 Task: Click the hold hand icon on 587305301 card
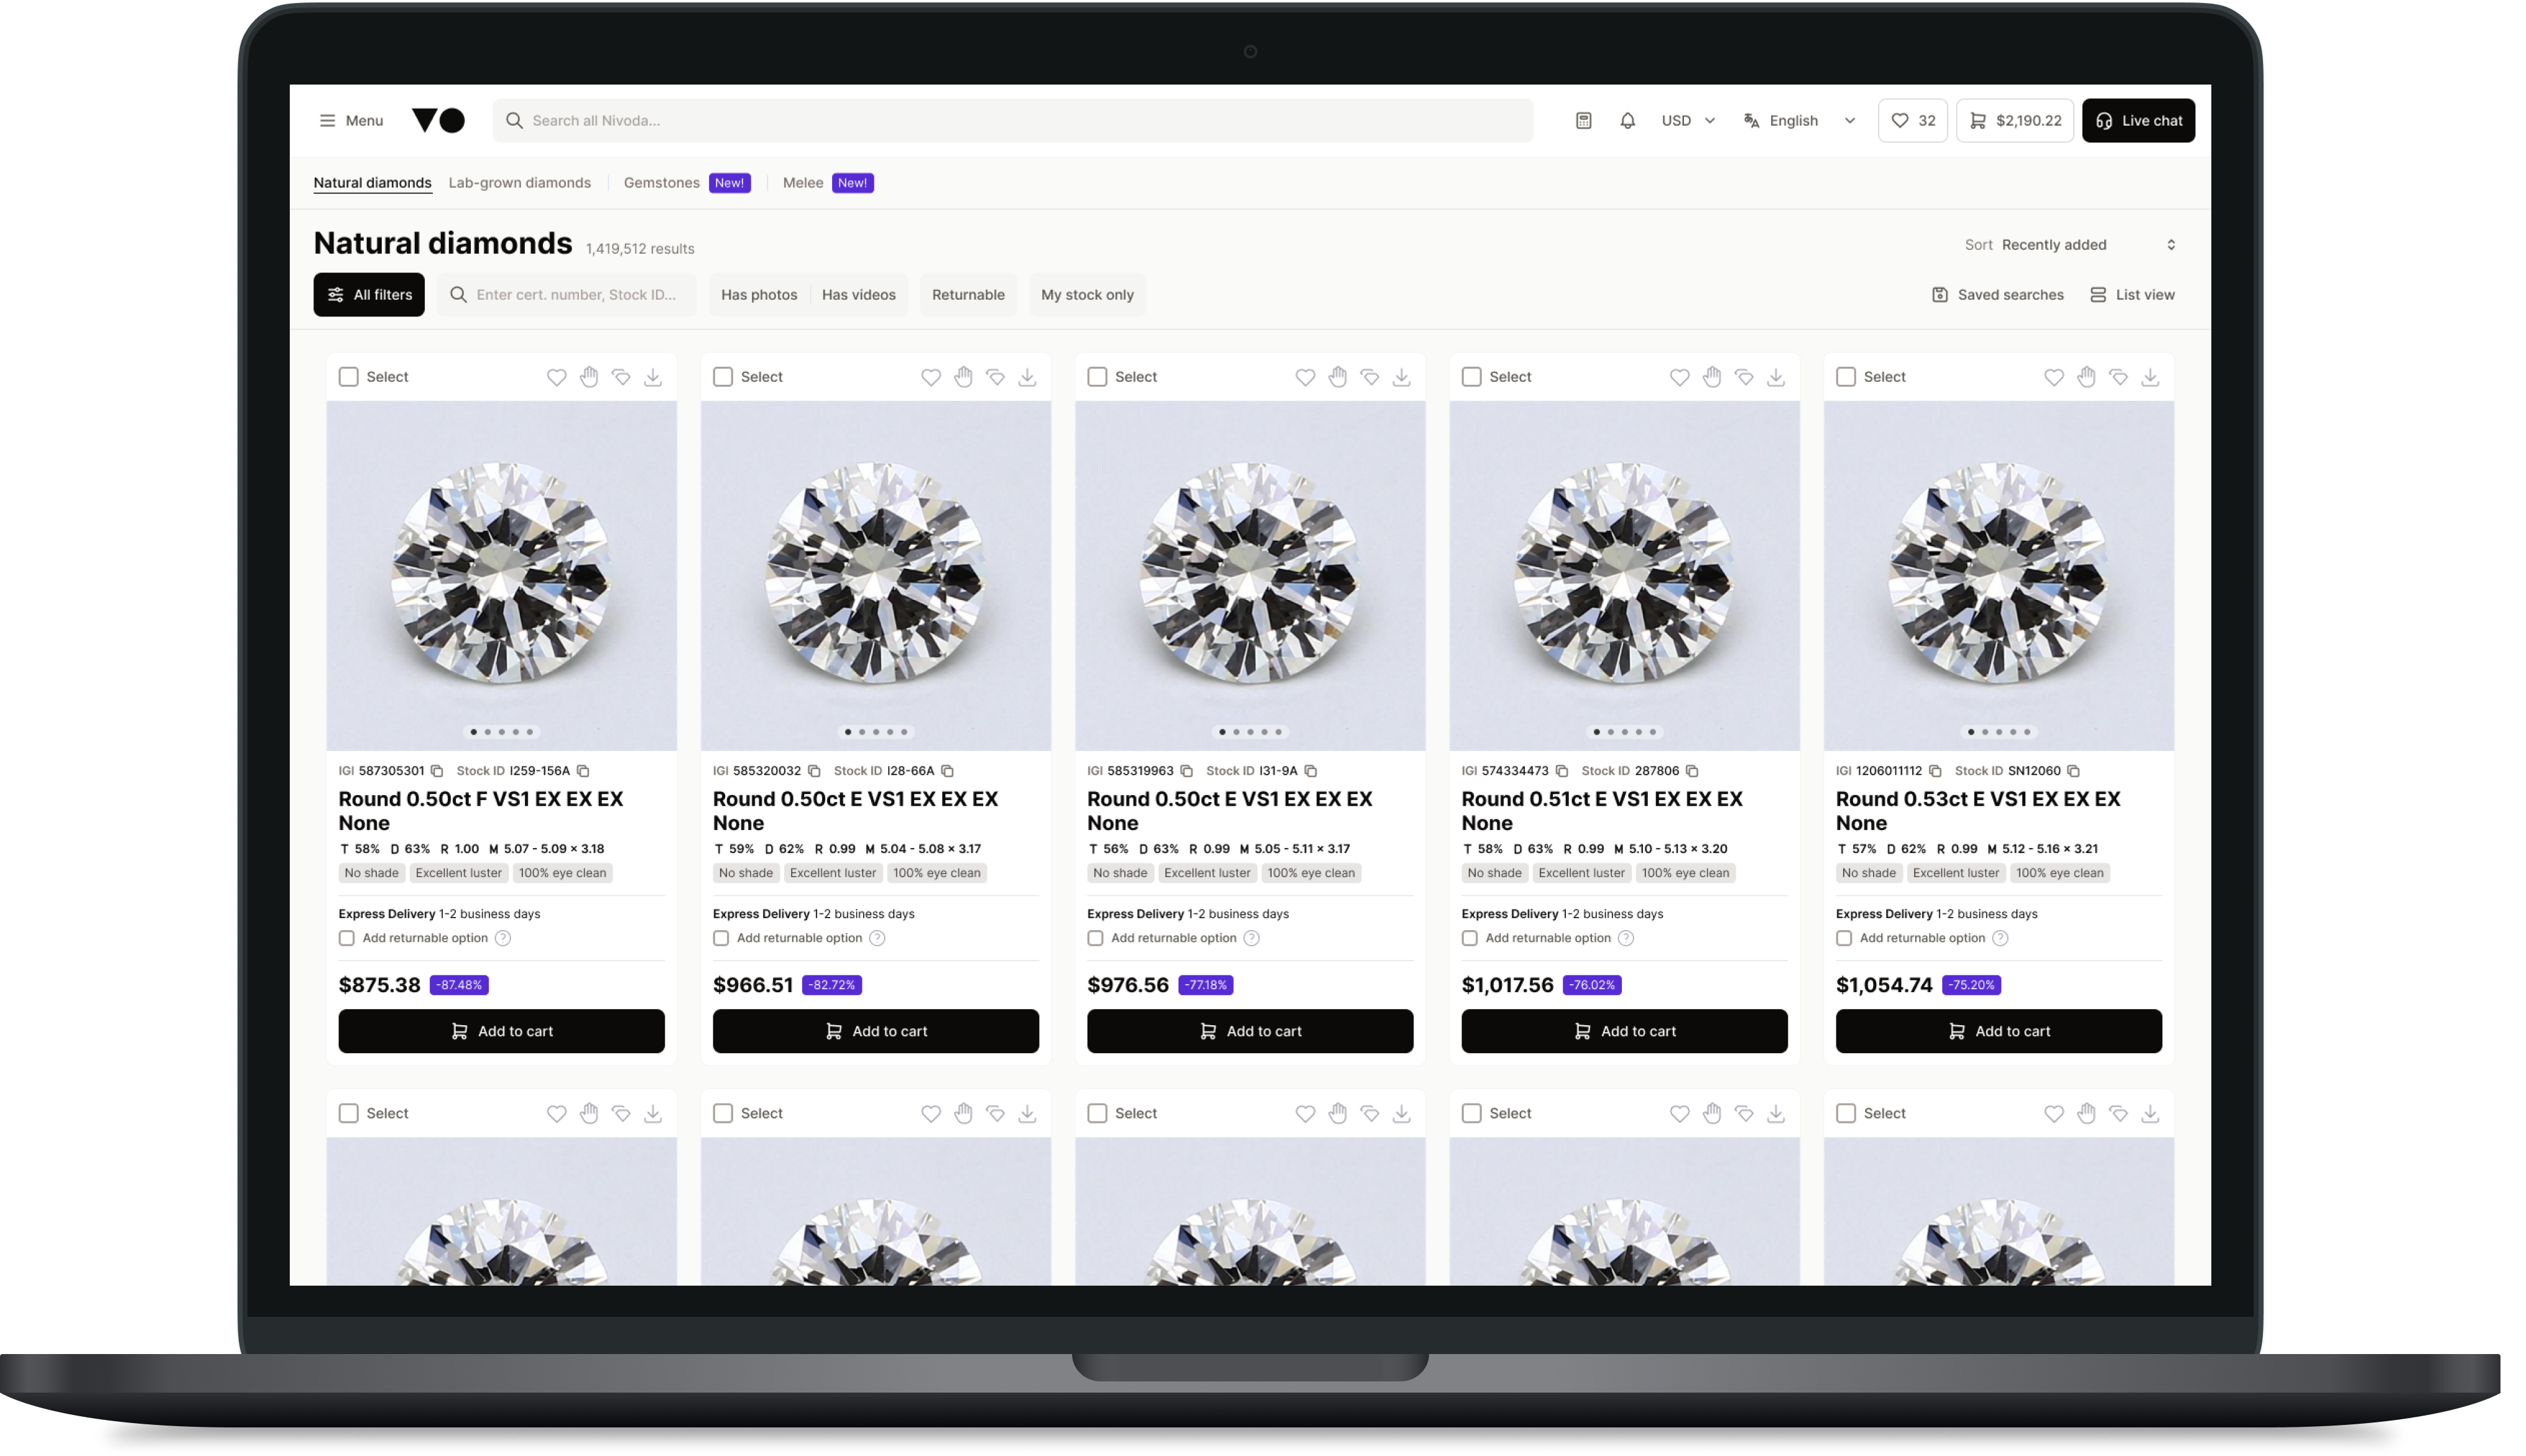pos(589,377)
